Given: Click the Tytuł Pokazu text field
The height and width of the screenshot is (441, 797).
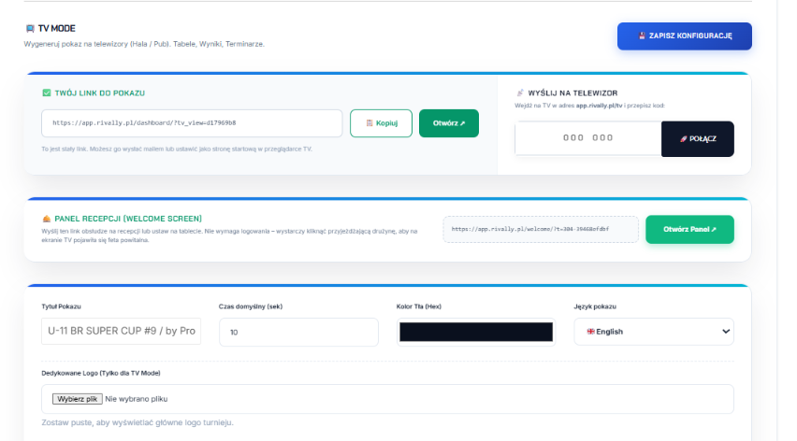Looking at the screenshot, I should (x=121, y=332).
